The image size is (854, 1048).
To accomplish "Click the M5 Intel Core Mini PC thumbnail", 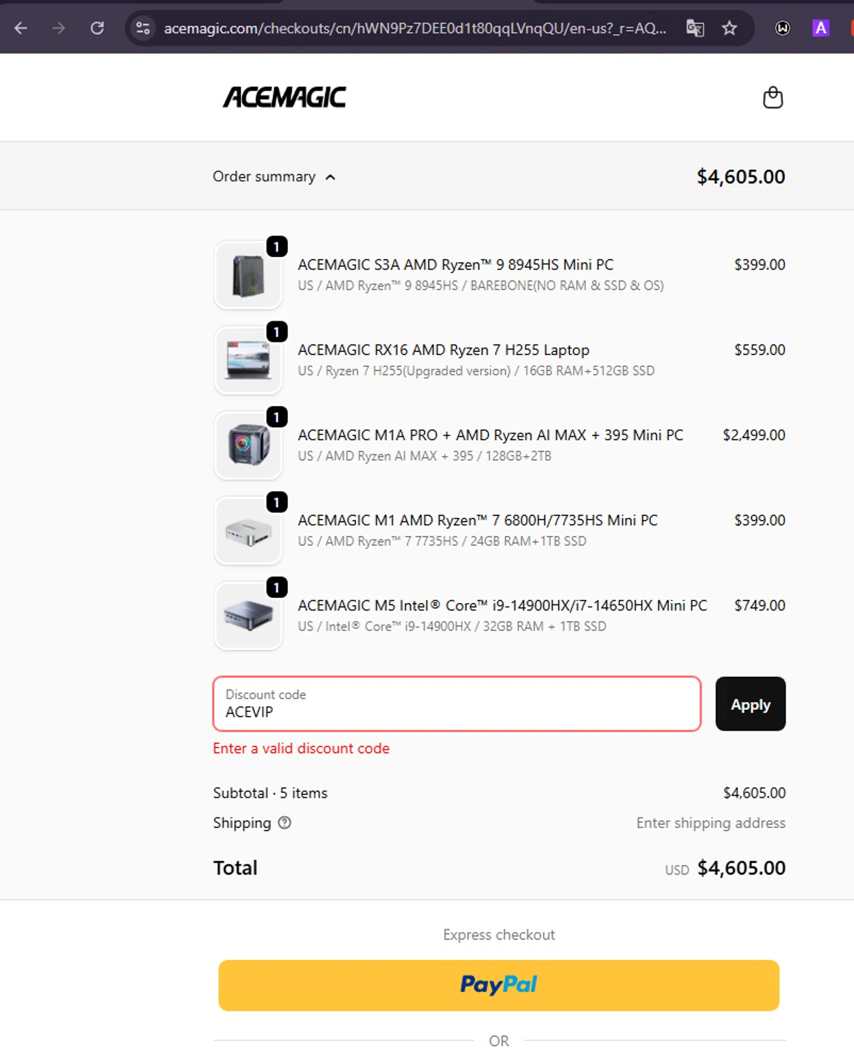I will point(249,616).
